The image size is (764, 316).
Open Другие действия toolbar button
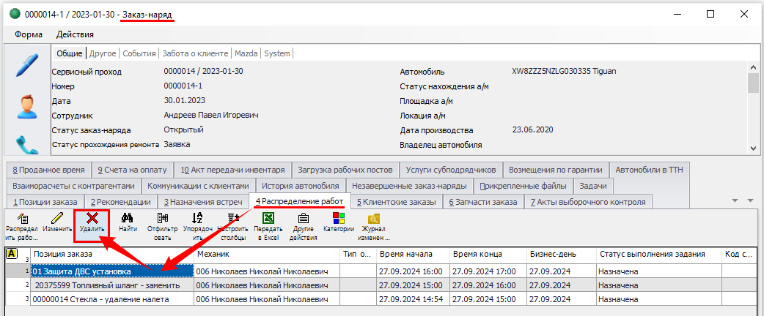303,218
